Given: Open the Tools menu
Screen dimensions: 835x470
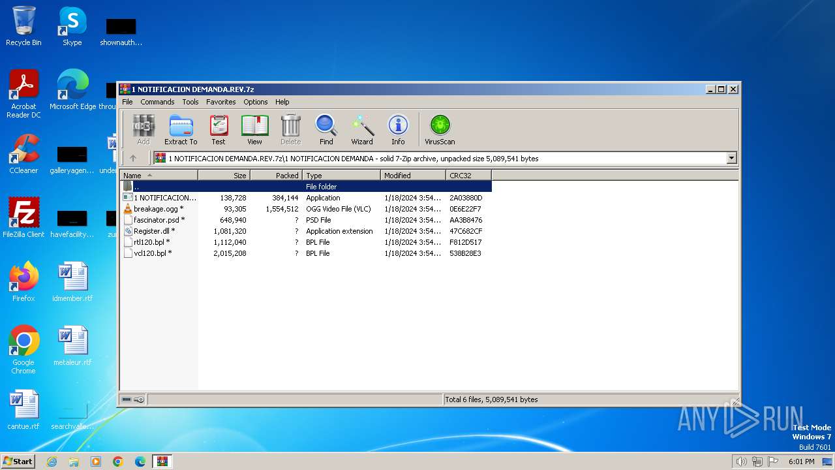Looking at the screenshot, I should 190,102.
